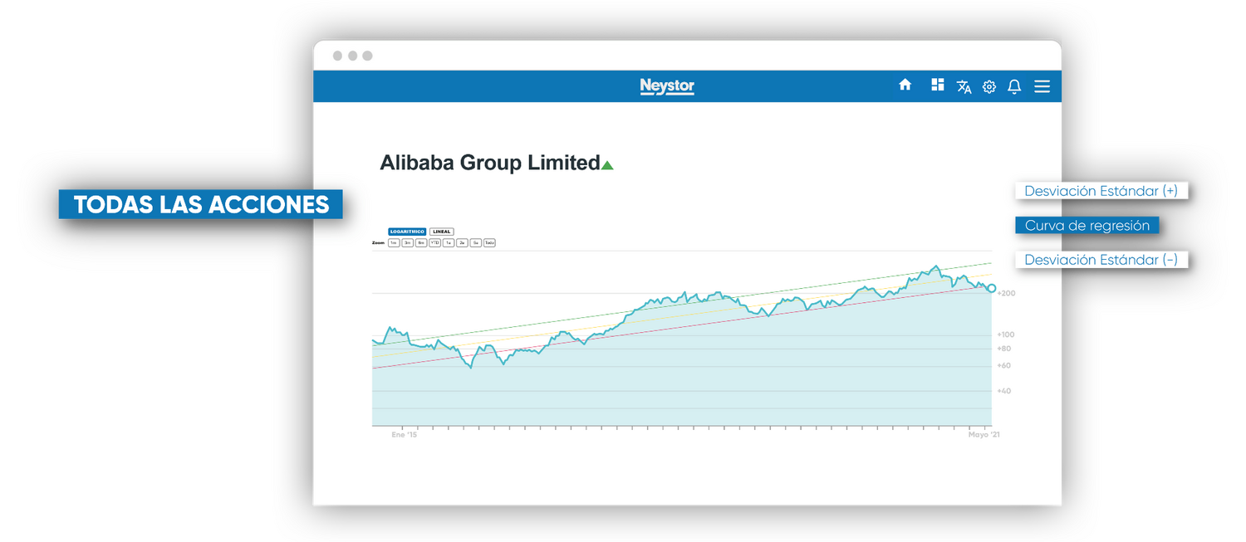The image size is (1246, 542).
Task: Zoom chart to 5a range
Action: [475, 243]
